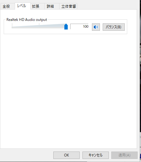Click the 適用(A) apply button
Viewport: 141px width, 162px height.
click(x=124, y=155)
